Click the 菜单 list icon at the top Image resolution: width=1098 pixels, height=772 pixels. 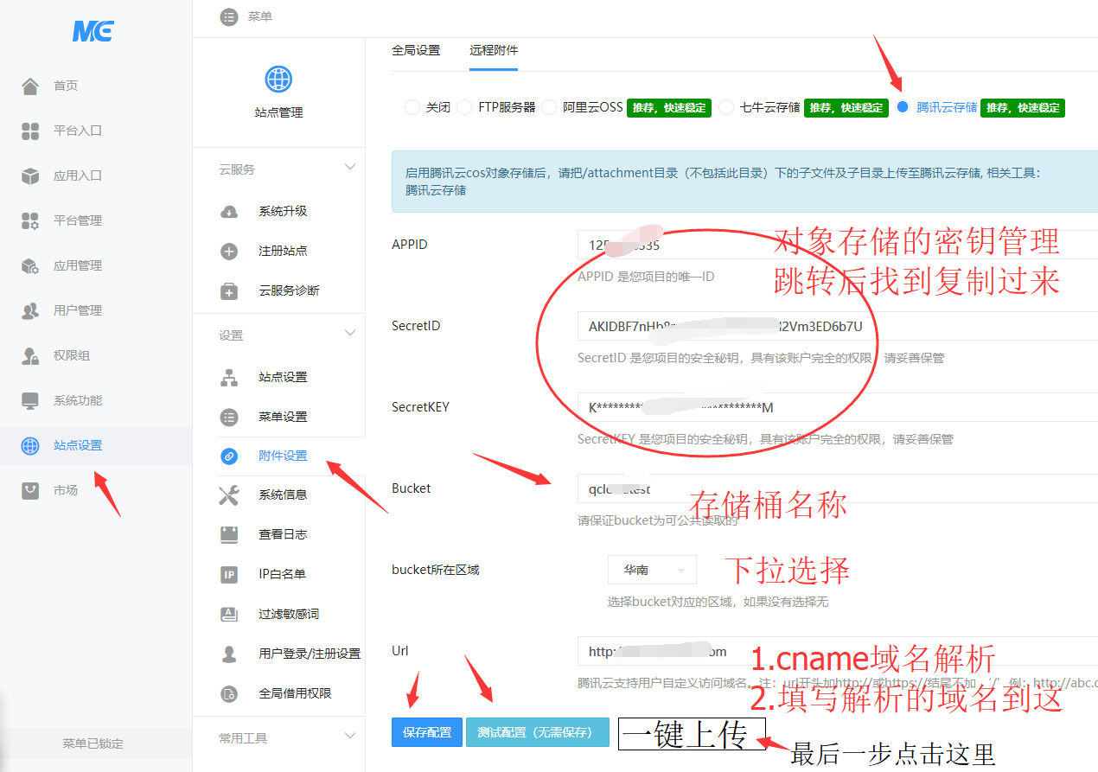click(x=229, y=16)
